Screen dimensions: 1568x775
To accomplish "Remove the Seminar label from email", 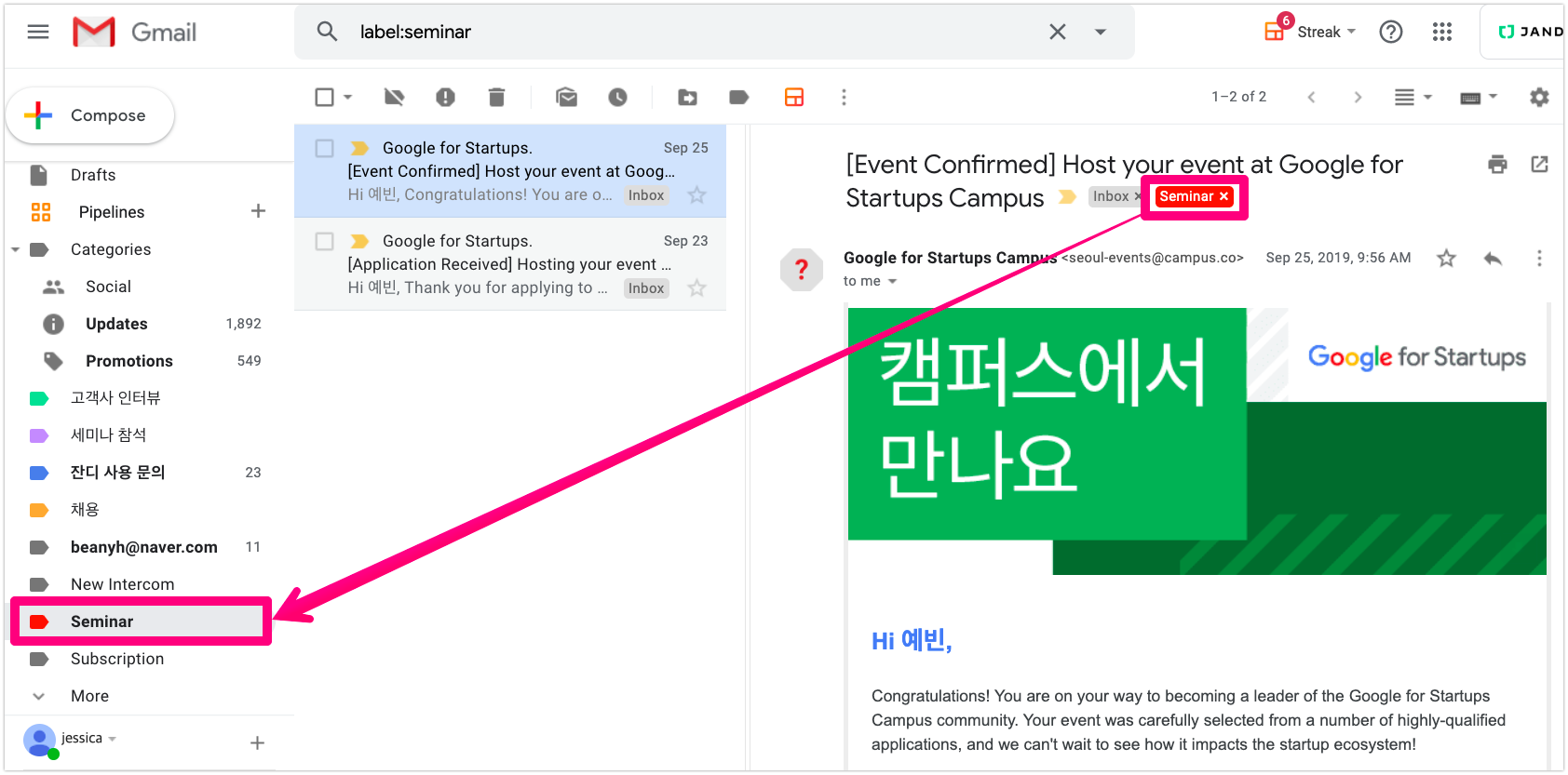I will click(x=1224, y=196).
